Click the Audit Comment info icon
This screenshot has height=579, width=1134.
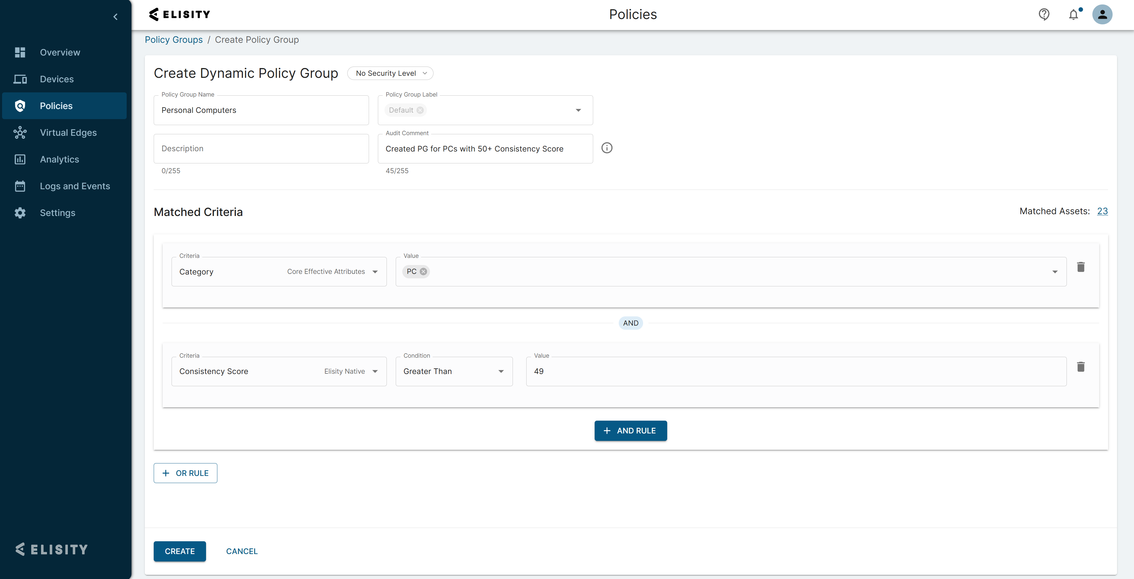click(607, 148)
